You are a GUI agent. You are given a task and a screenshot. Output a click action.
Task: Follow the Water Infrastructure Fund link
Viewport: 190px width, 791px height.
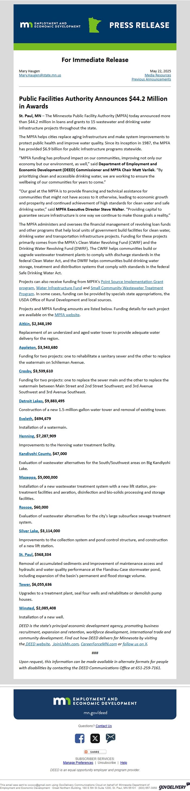coord(59,288)
